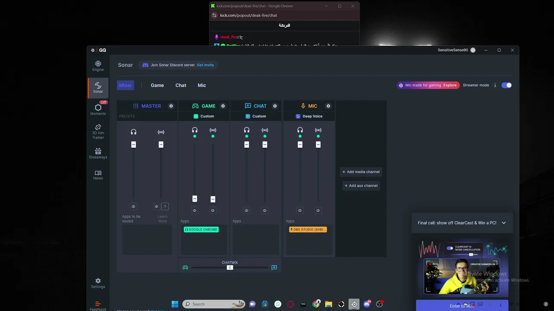This screenshot has width=554, height=311.
Task: Click the Get invite link
Action: 205,65
